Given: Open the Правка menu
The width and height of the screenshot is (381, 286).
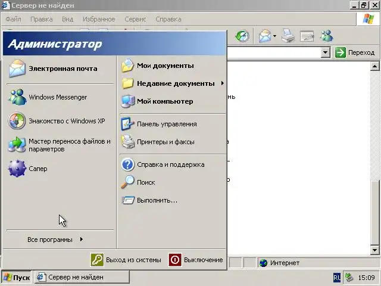Looking at the screenshot, I should tap(42, 19).
